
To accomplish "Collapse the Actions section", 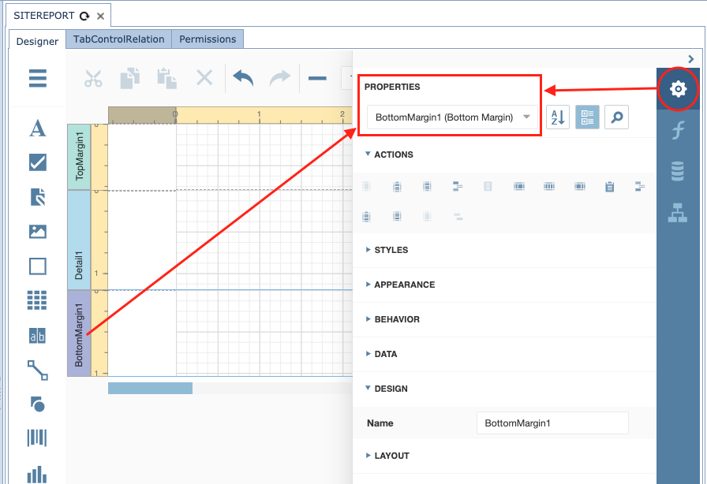I will point(393,155).
